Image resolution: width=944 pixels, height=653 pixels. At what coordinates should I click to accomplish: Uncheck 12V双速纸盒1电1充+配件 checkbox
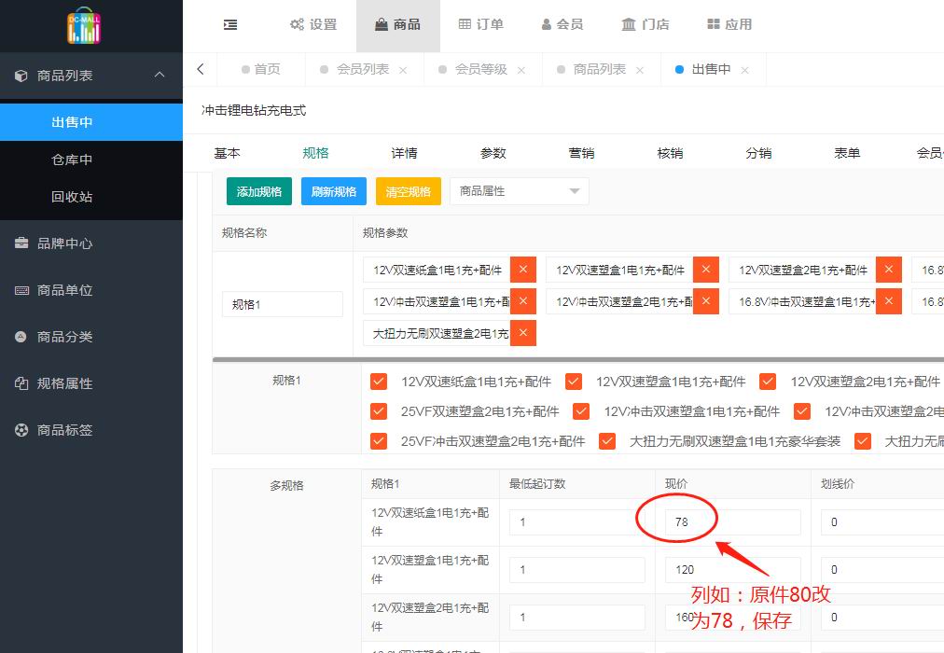379,382
